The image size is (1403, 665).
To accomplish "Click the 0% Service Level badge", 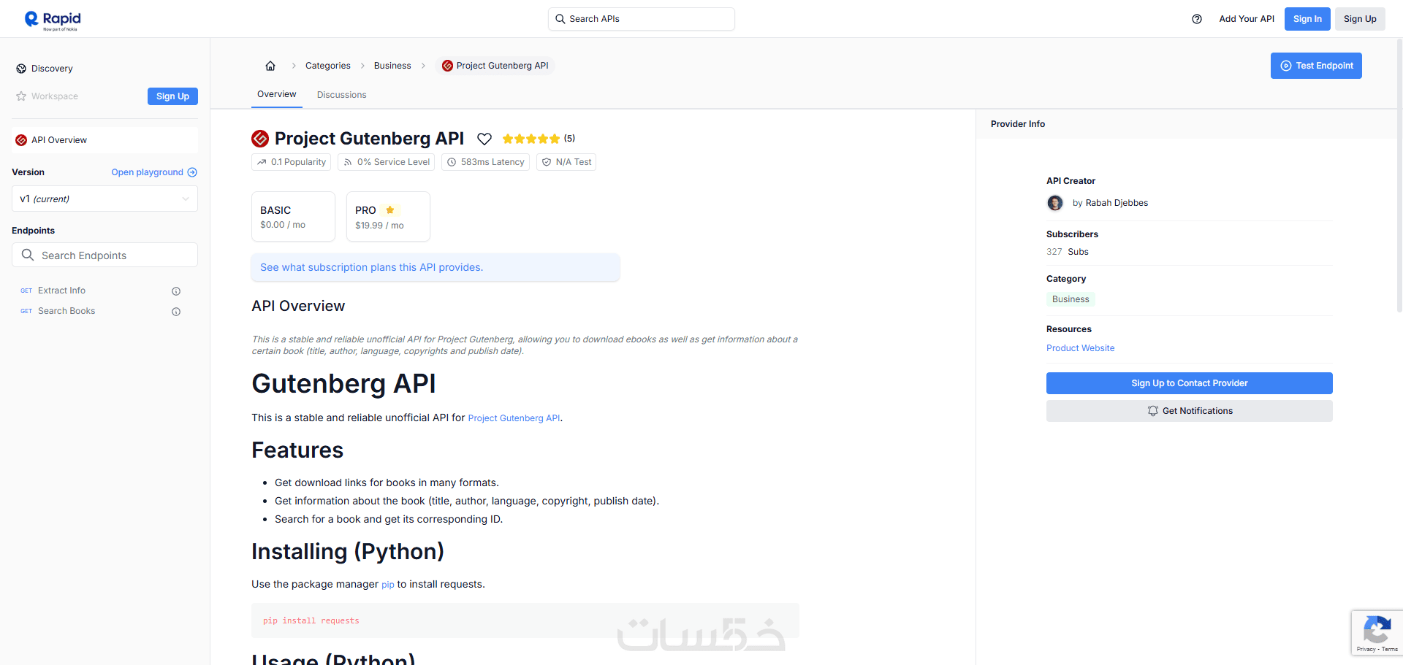I will point(386,162).
